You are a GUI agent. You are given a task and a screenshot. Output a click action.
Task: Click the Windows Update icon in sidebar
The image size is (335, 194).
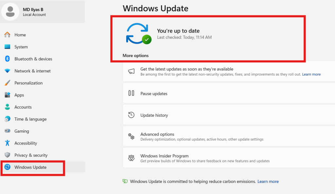[x=7, y=167]
